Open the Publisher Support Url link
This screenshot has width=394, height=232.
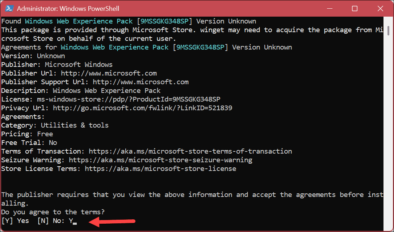click(x=141, y=82)
